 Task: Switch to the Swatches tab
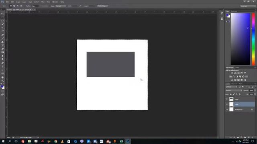234,11
